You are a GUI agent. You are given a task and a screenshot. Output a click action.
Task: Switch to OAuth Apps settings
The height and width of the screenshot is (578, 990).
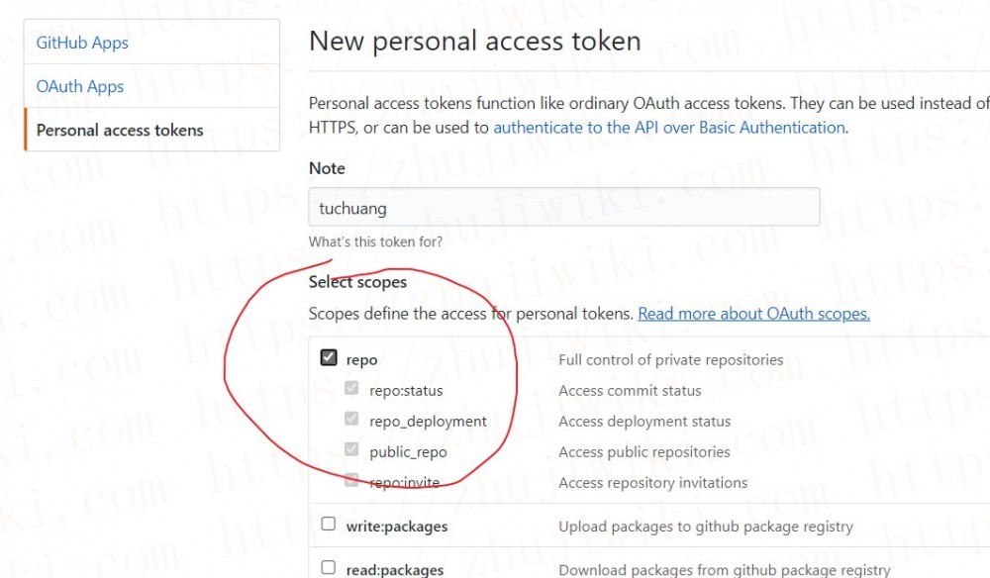click(x=79, y=86)
